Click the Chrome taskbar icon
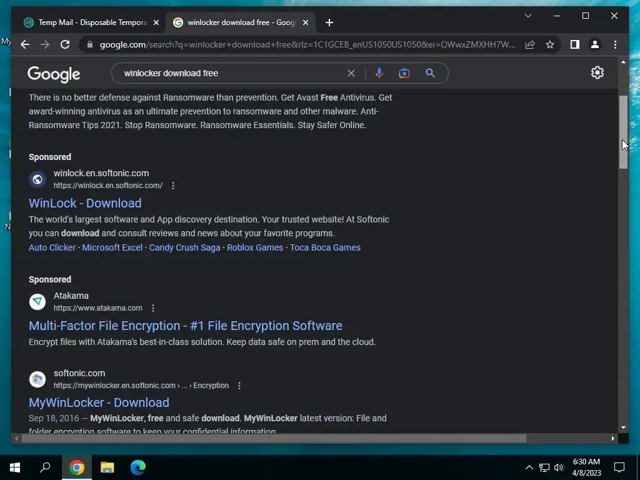 pos(76,467)
